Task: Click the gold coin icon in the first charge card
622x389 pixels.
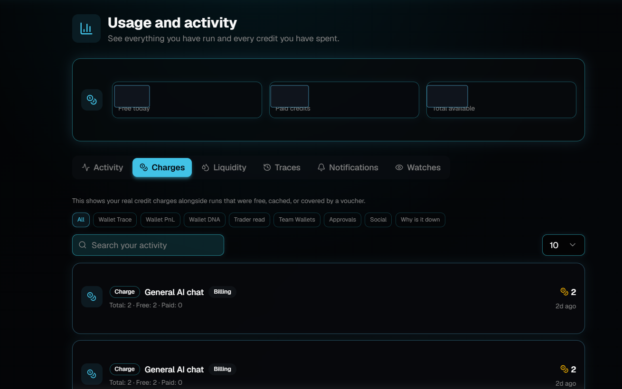Action: [564, 292]
